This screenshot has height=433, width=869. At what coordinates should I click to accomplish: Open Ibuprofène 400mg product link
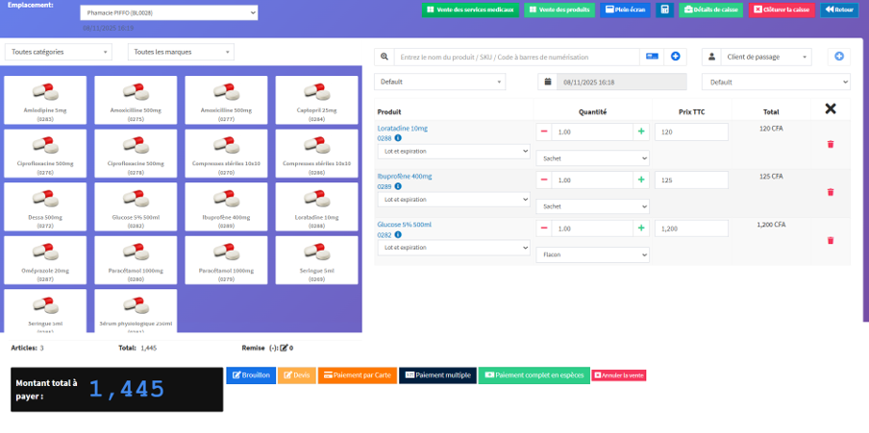[405, 177]
